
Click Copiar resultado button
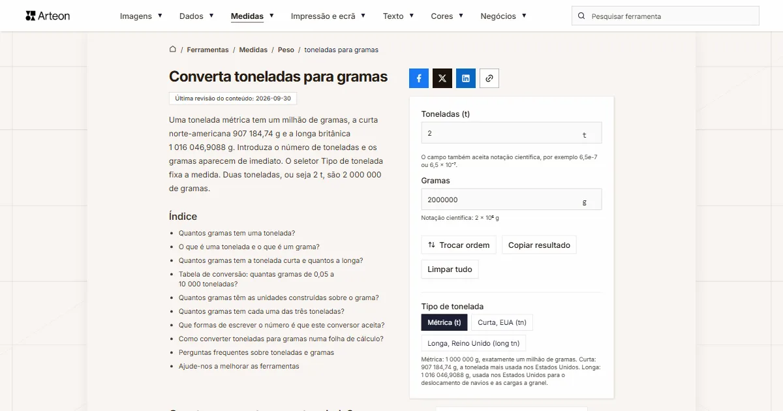539,245
